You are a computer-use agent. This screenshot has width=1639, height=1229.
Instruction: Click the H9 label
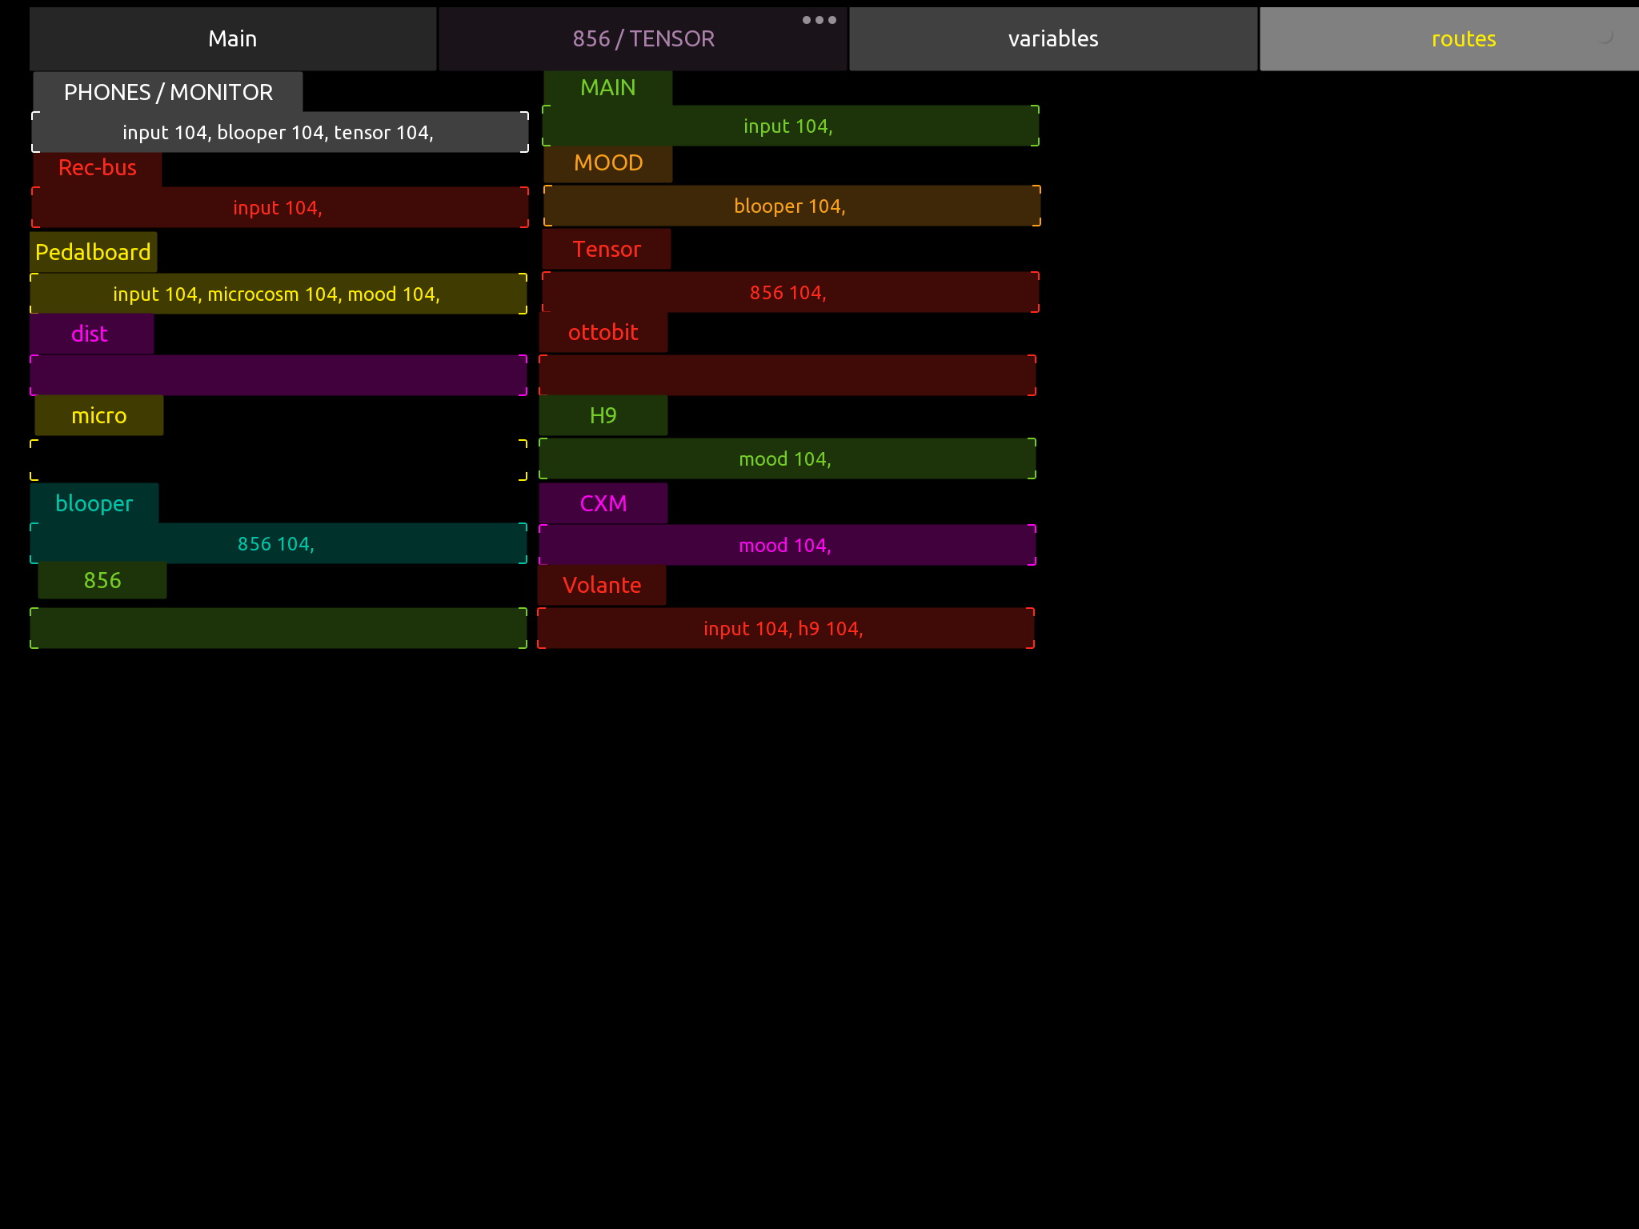pos(603,415)
